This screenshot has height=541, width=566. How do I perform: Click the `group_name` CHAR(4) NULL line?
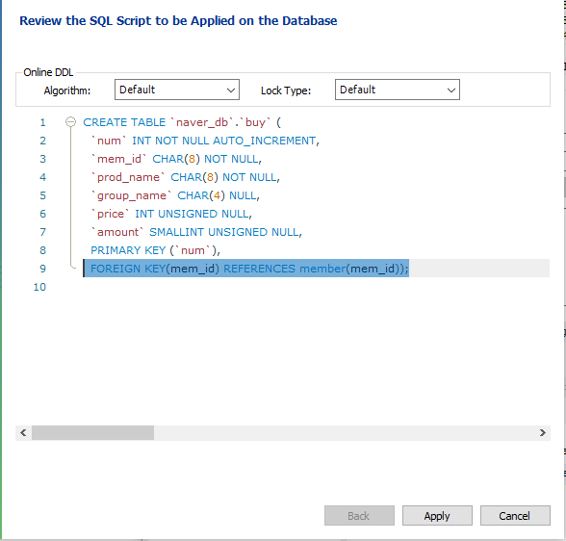click(175, 195)
